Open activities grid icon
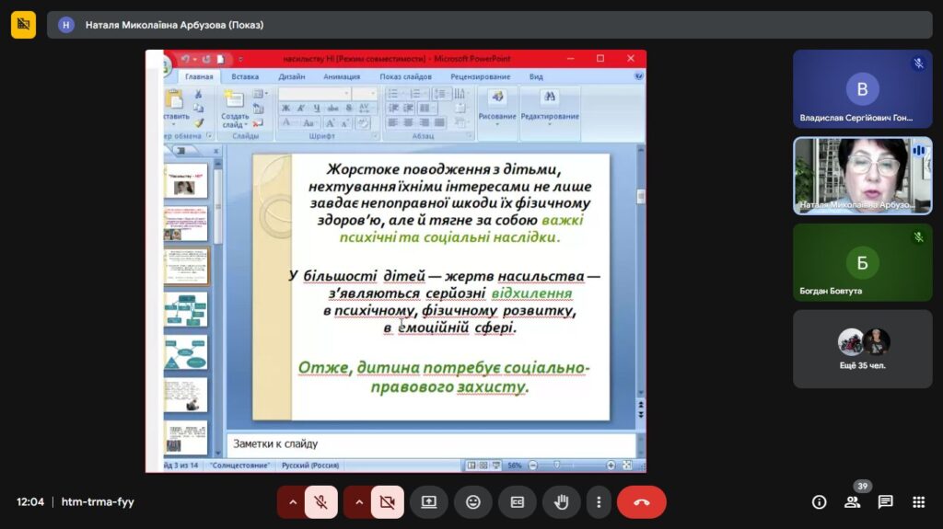 [x=918, y=502]
